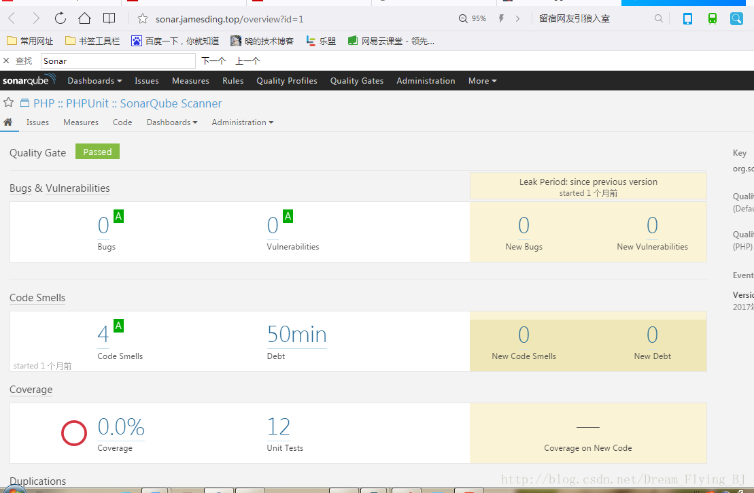
Task: Open the bookmarks book icon
Action: click(109, 18)
